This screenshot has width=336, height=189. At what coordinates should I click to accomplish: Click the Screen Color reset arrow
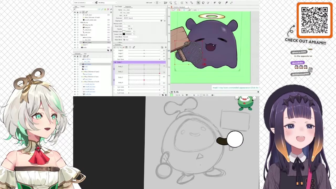[x=134, y=34]
